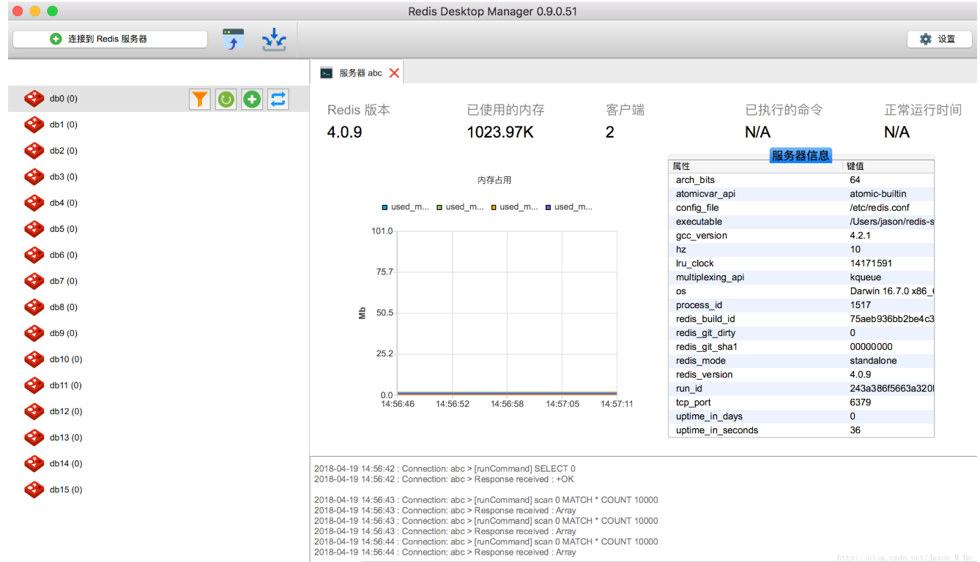Select the db14 database row
Viewport: 980px width, 562px height.
159,463
